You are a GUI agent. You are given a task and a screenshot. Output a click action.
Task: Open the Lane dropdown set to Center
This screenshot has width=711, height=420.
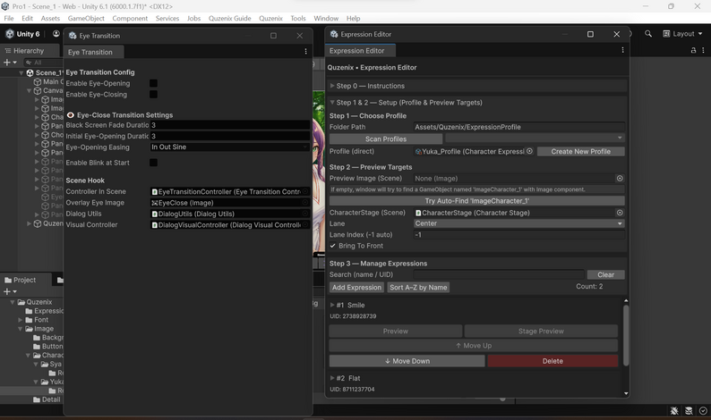coord(518,223)
